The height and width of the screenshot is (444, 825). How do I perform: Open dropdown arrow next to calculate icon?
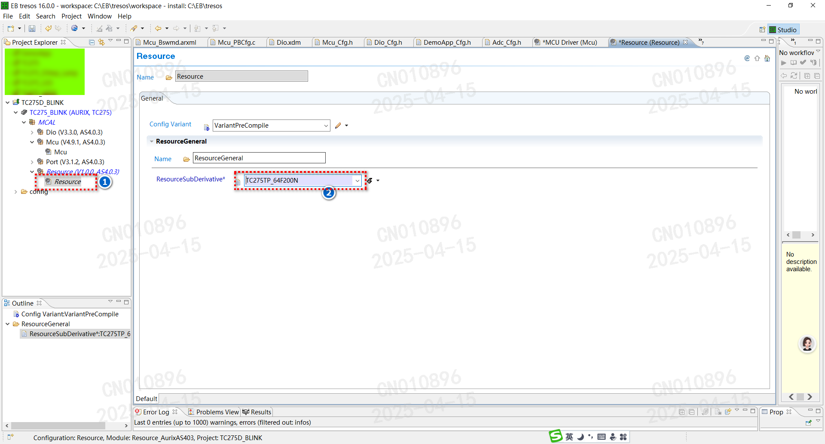(x=378, y=181)
